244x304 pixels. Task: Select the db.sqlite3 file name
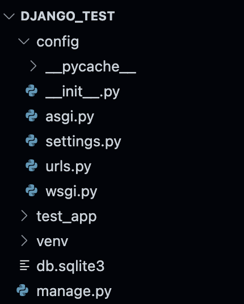pyautogui.click(x=70, y=266)
